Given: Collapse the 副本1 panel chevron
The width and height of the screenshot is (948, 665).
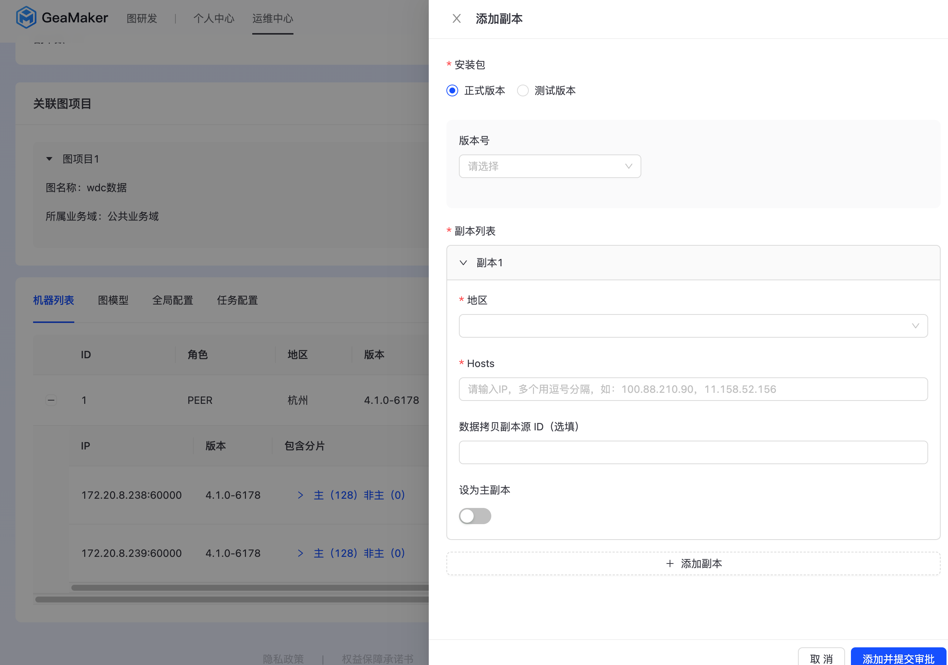Looking at the screenshot, I should pos(463,263).
